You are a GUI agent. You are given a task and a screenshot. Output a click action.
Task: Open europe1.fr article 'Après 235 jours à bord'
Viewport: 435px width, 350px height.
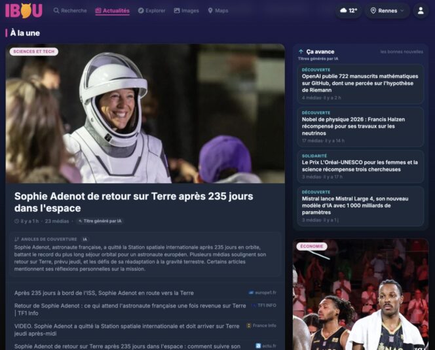[x=104, y=293]
